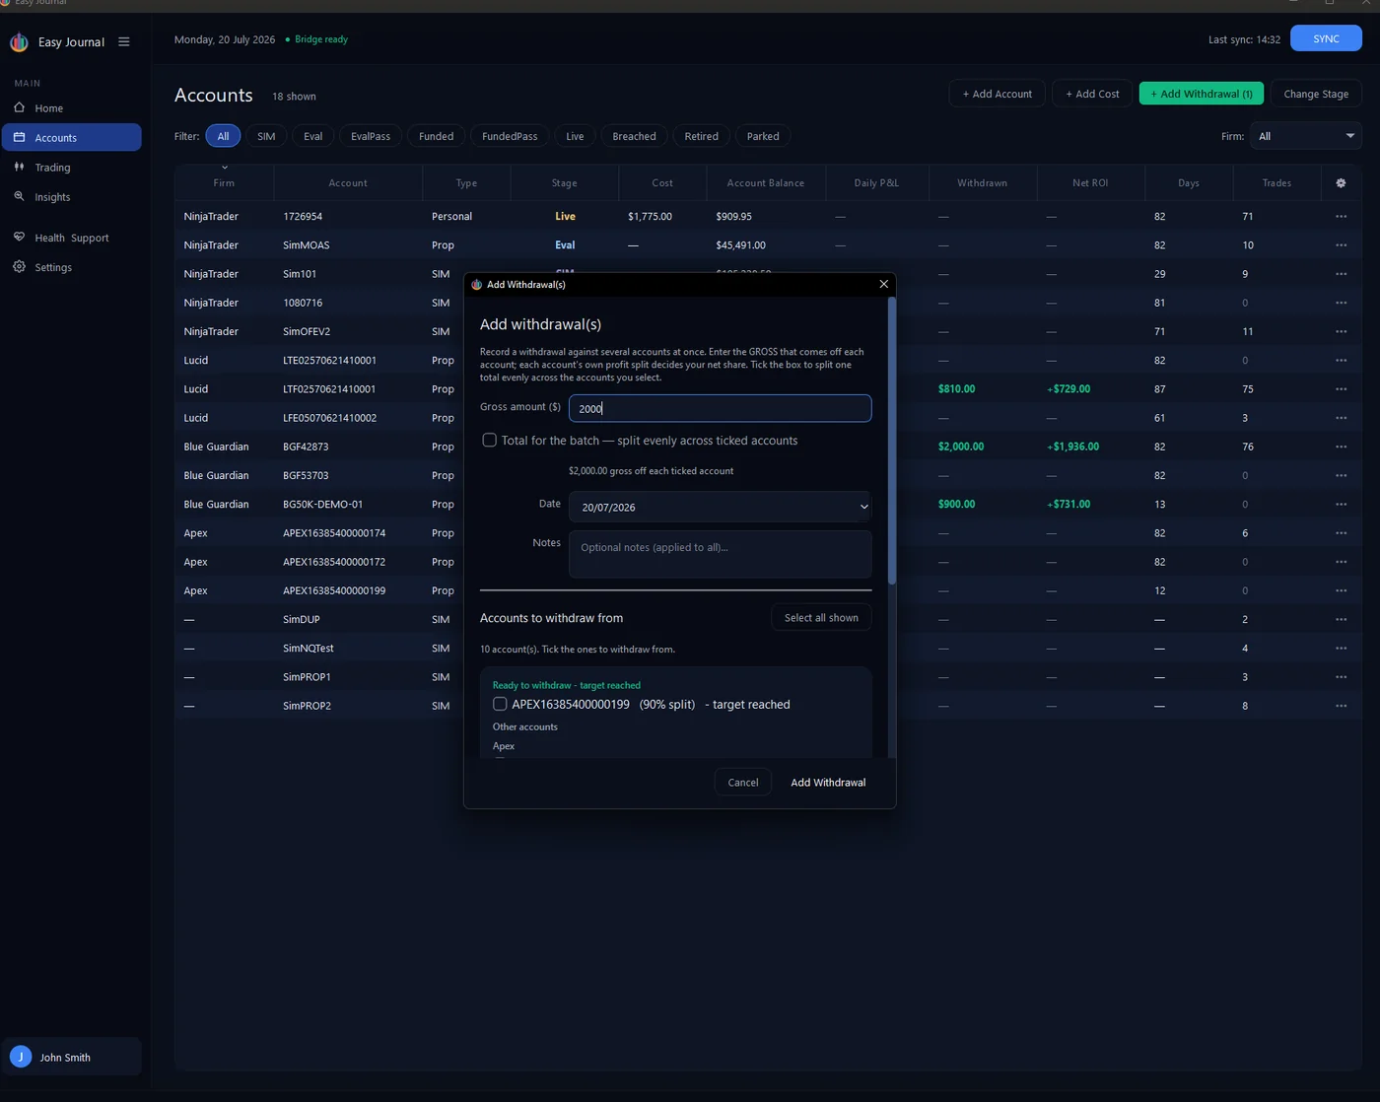Open row menu for SimPROP2 account
This screenshot has width=1380, height=1102.
[1341, 706]
